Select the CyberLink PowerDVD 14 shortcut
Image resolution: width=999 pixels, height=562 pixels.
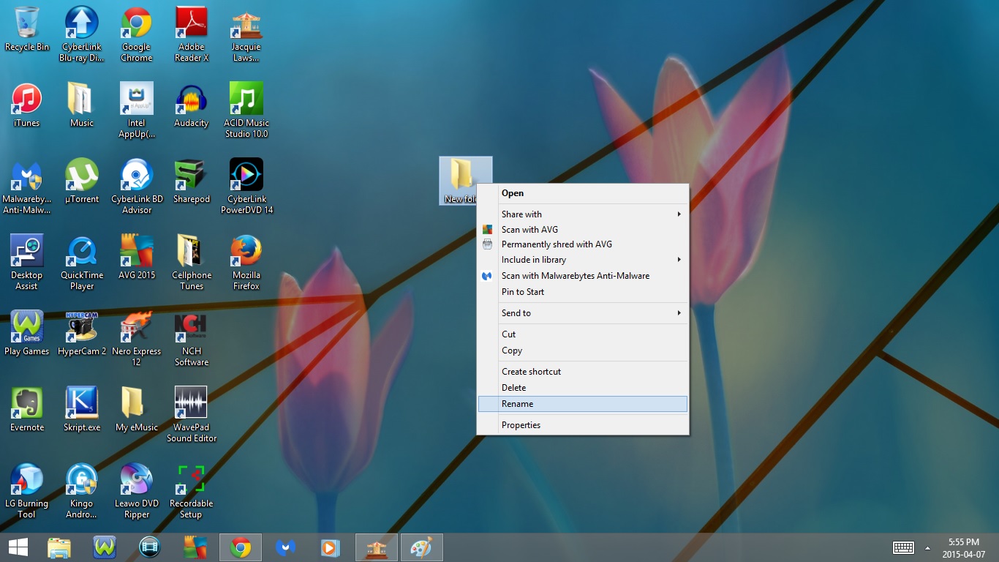pos(246,187)
